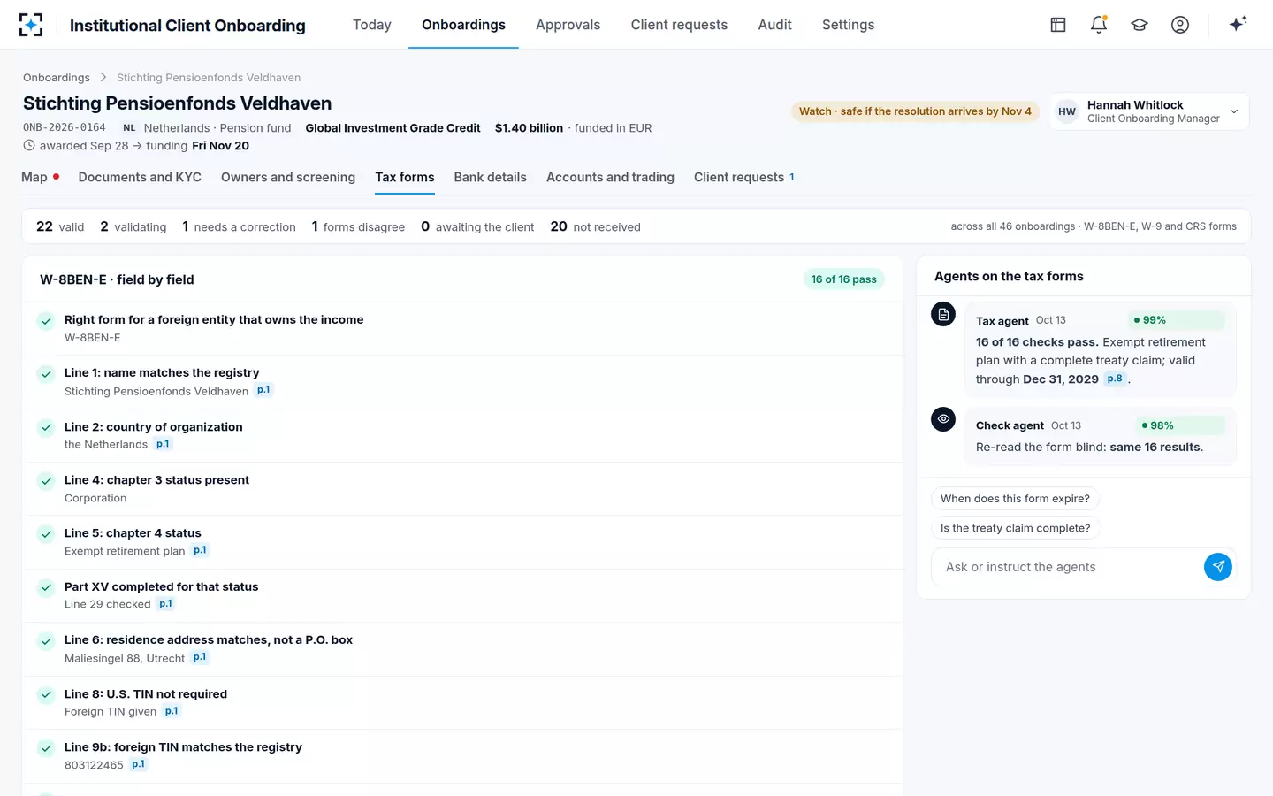Viewport: 1273px width, 796px height.
Task: Click the clock icon beside awarded Sep 28
Action: coord(29,145)
